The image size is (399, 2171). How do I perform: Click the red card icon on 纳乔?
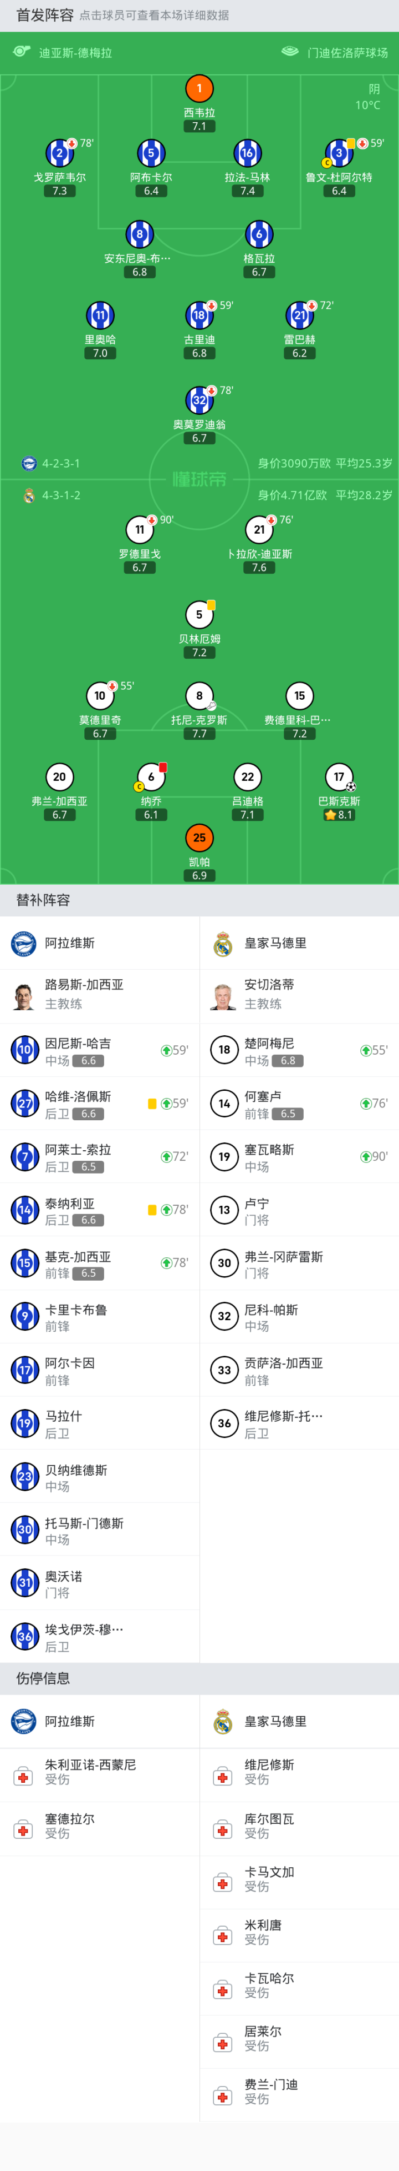pyautogui.click(x=162, y=767)
